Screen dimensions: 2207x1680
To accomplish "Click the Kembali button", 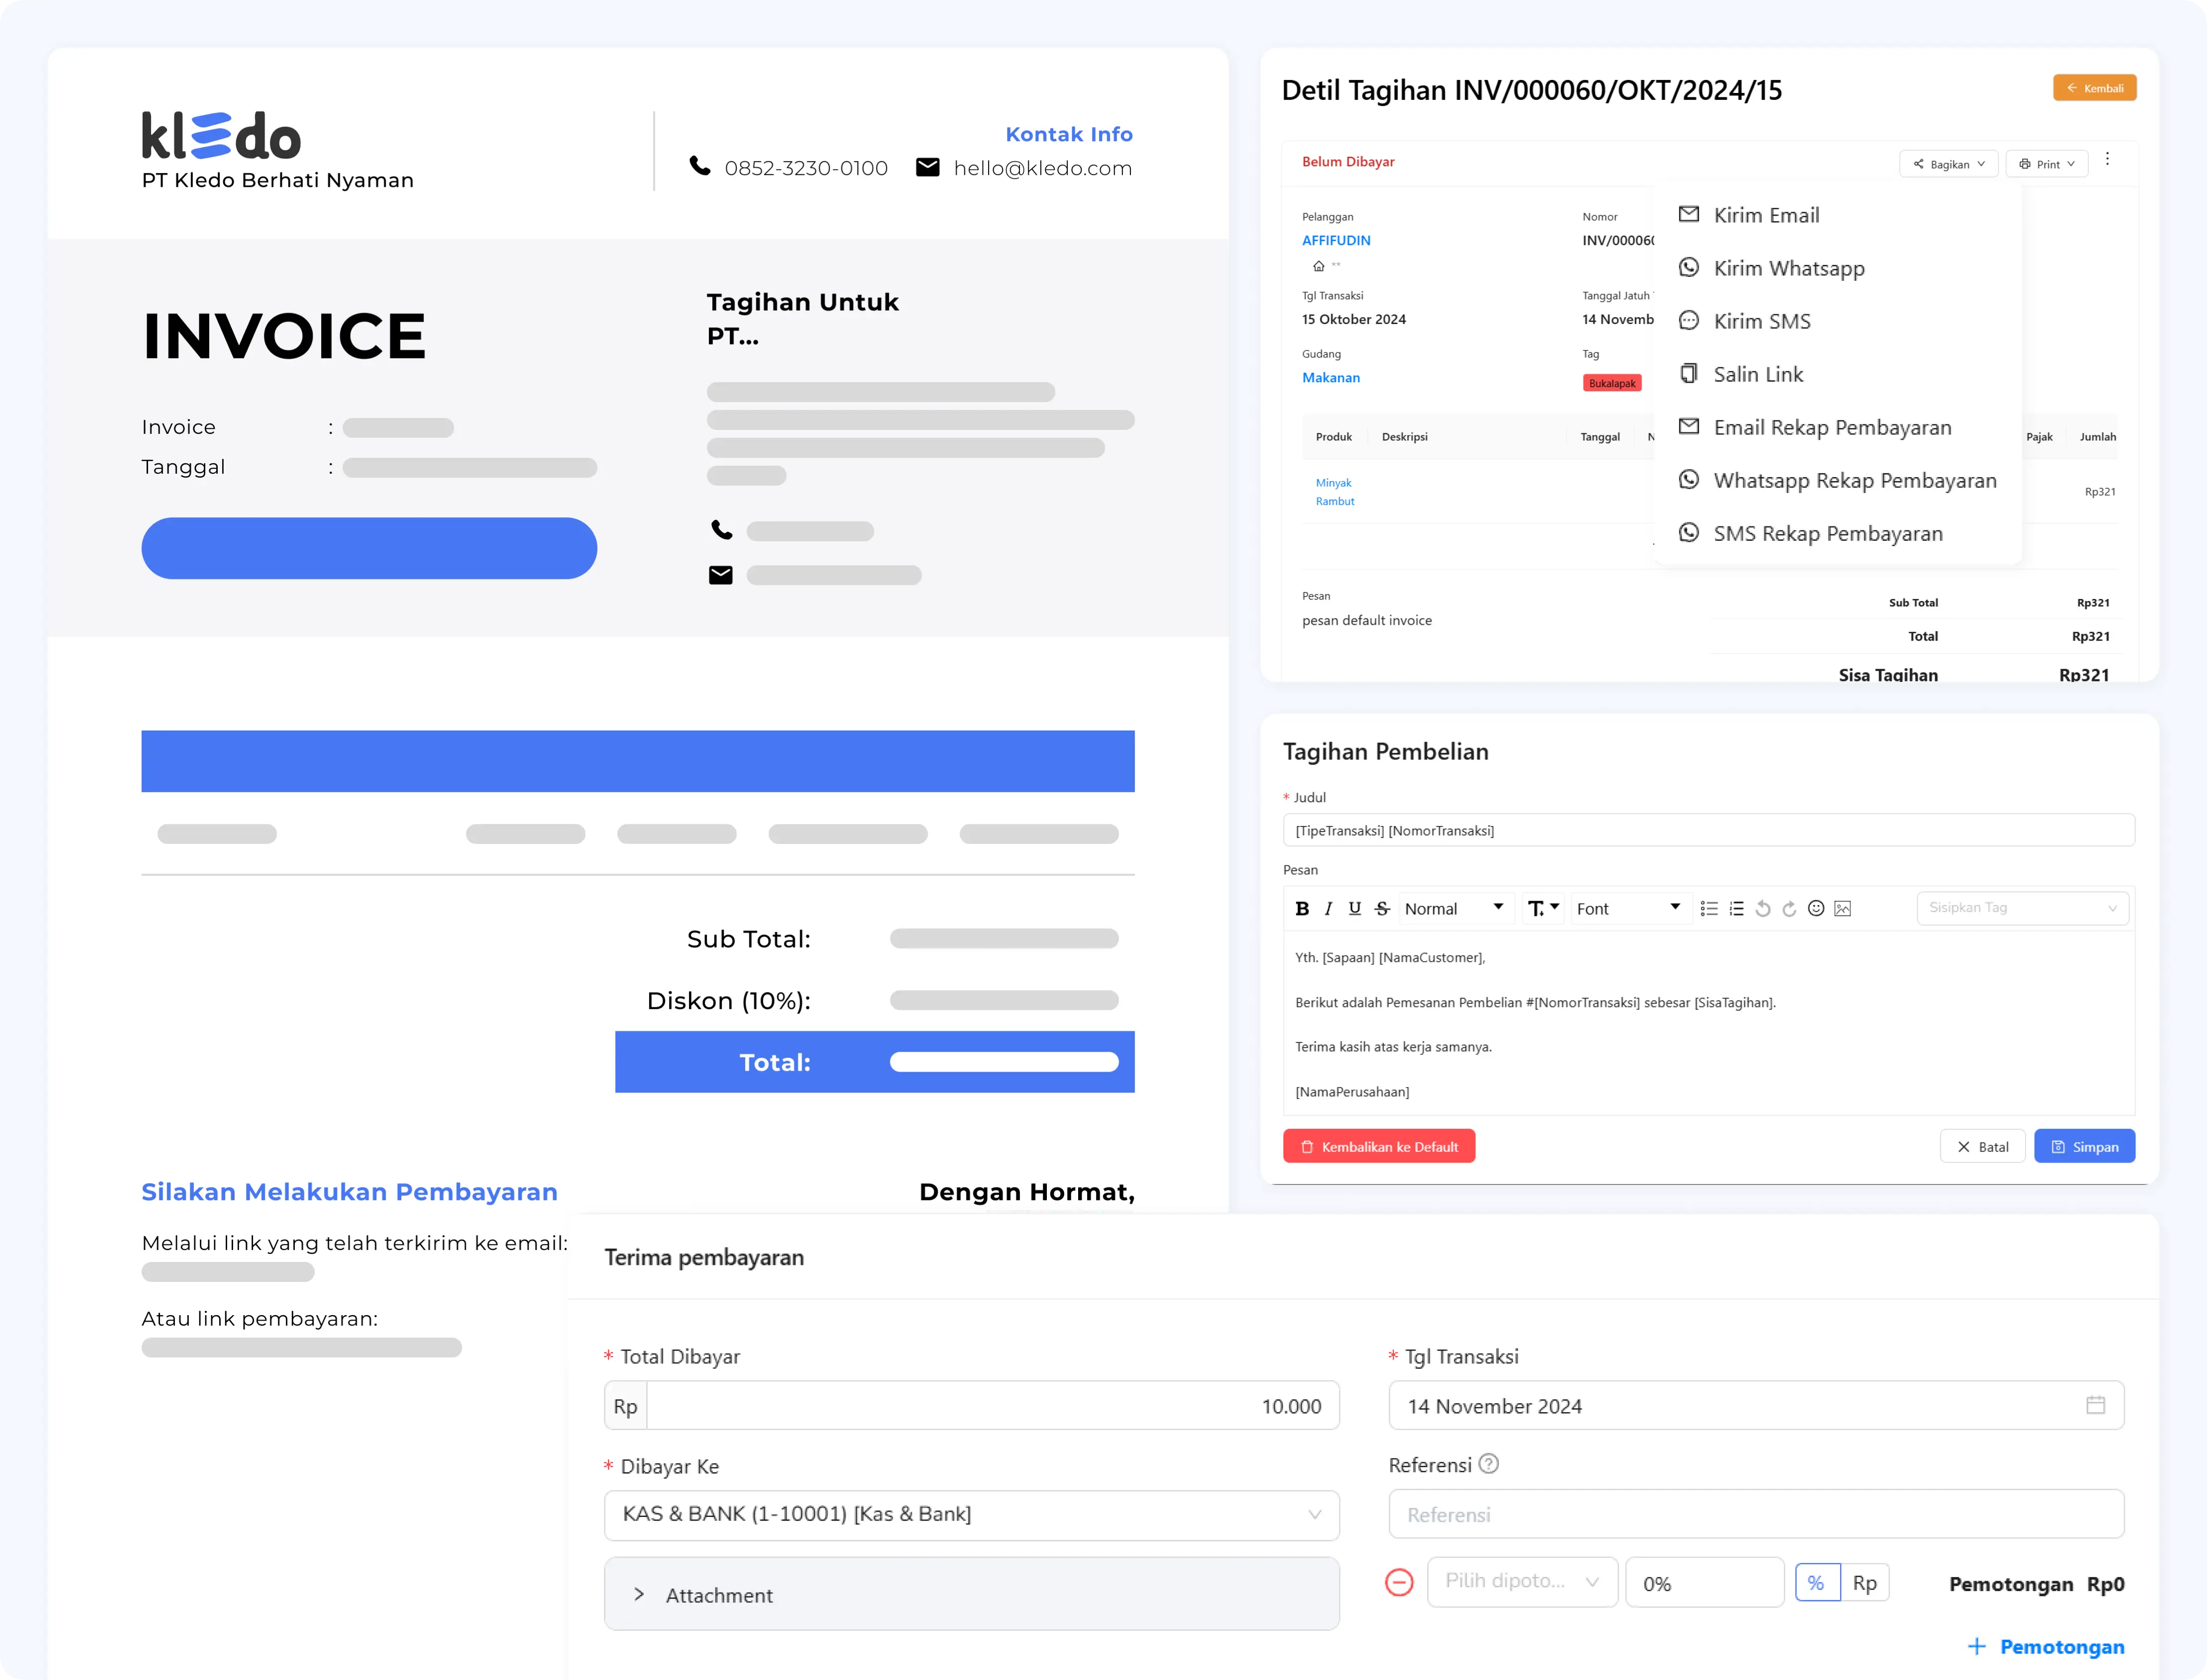I will click(x=2094, y=87).
